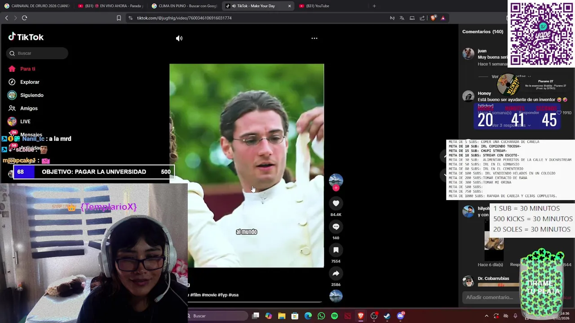The width and height of the screenshot is (575, 323).
Task: Open Microsoft Edge from taskbar
Action: (x=308, y=316)
